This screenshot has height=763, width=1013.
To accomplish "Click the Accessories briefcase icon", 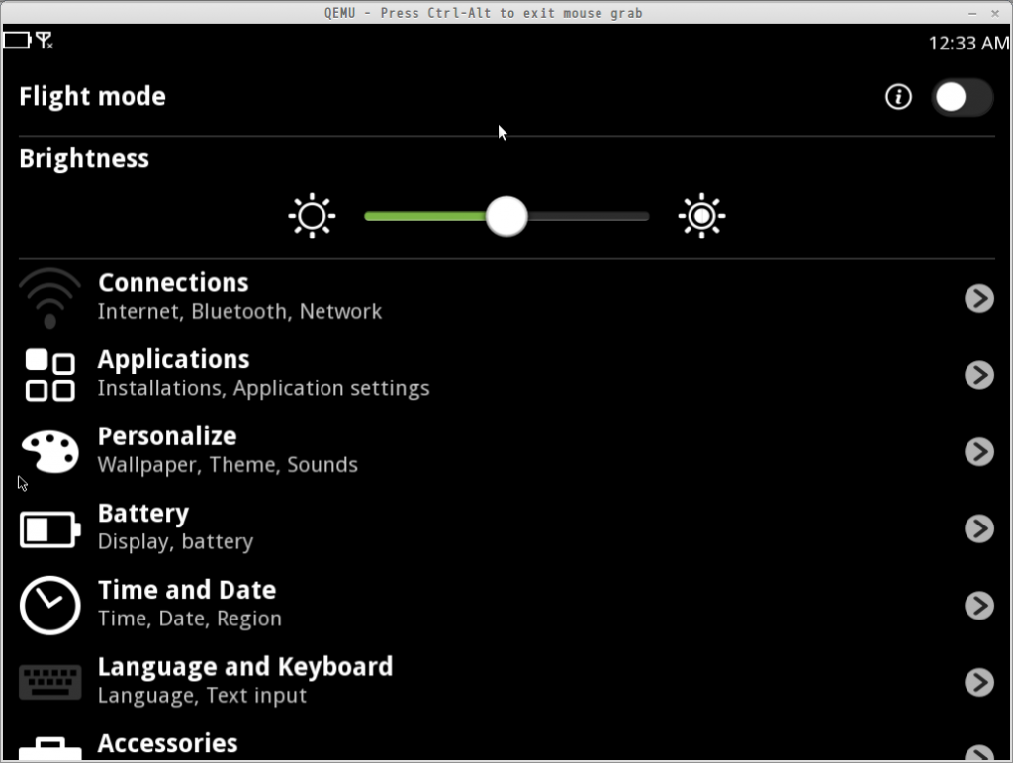I will [x=49, y=749].
